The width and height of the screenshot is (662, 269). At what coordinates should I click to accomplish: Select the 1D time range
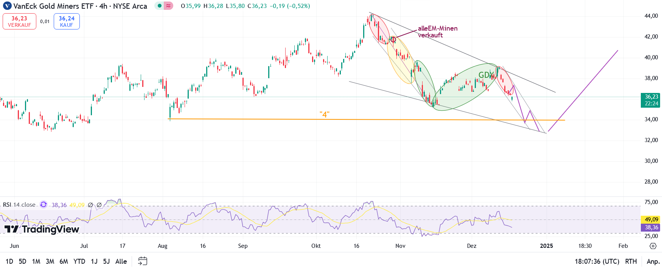click(9, 261)
